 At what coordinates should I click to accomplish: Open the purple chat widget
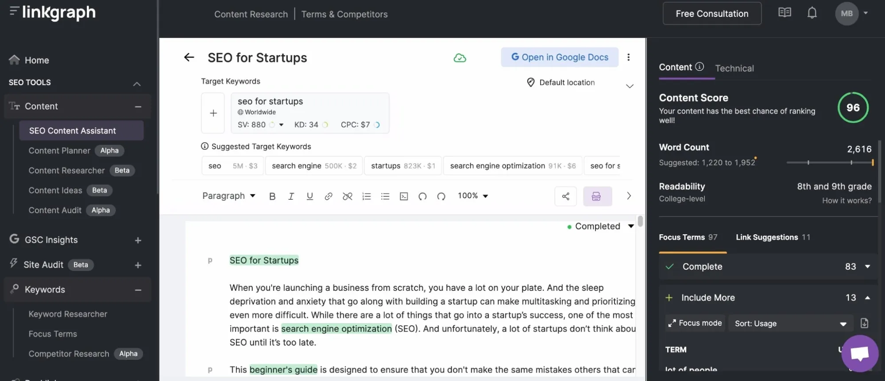pyautogui.click(x=859, y=354)
